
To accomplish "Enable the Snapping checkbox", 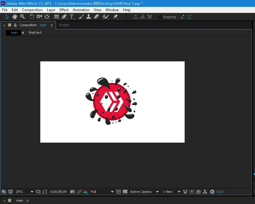I will click(160, 17).
